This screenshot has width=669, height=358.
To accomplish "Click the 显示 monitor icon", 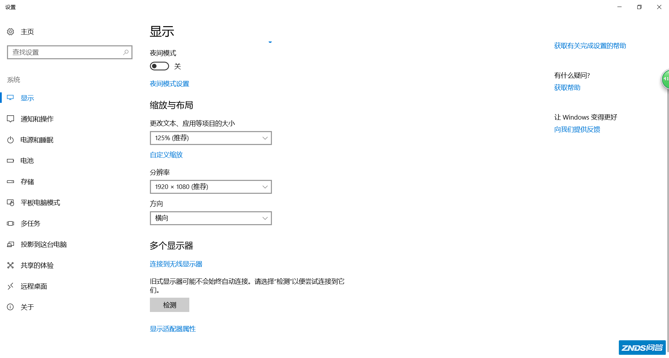I will coord(10,98).
